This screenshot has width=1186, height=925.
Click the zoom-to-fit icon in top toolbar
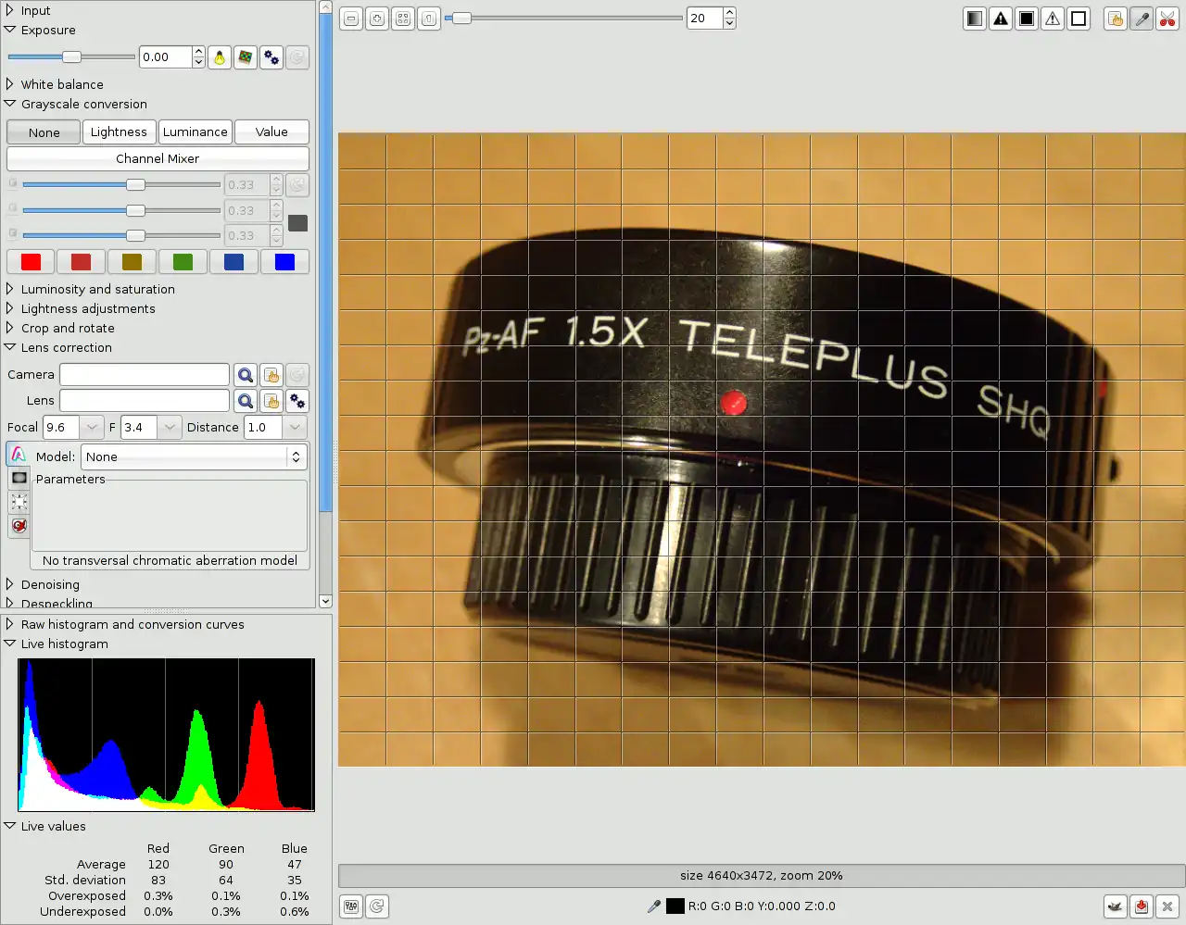(403, 19)
